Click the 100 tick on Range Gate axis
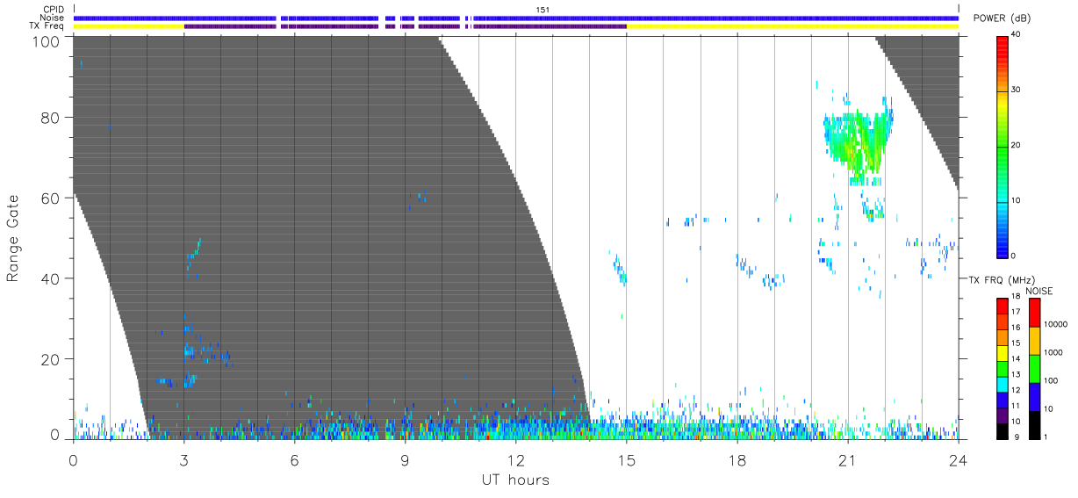This screenshot has width=1078, height=498. 47,40
